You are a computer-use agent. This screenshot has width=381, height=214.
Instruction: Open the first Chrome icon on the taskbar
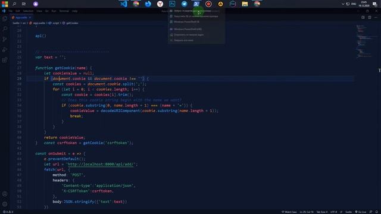point(136,4)
